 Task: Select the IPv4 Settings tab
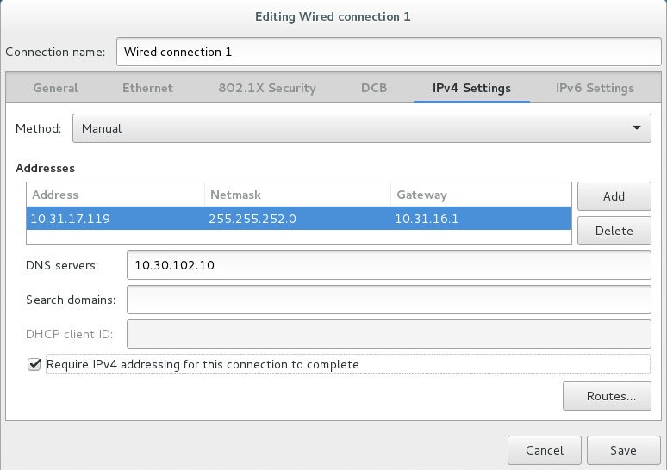point(471,88)
